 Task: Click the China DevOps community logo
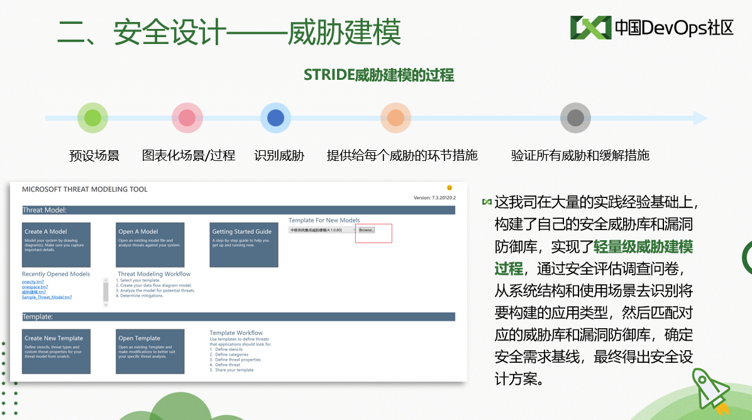(x=652, y=27)
